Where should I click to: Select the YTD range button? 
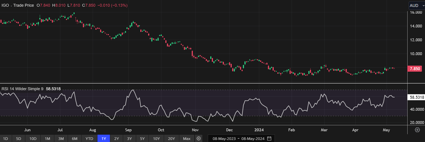89,139
